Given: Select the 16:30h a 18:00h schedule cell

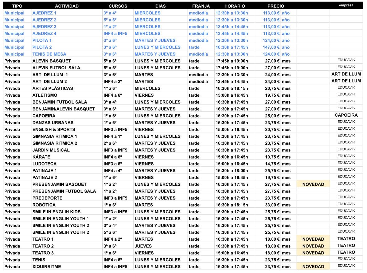Looking at the screenshot, I should point(232,171).
